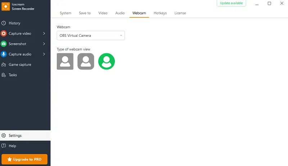Click the Game capture gamepad icon

pos(4,65)
